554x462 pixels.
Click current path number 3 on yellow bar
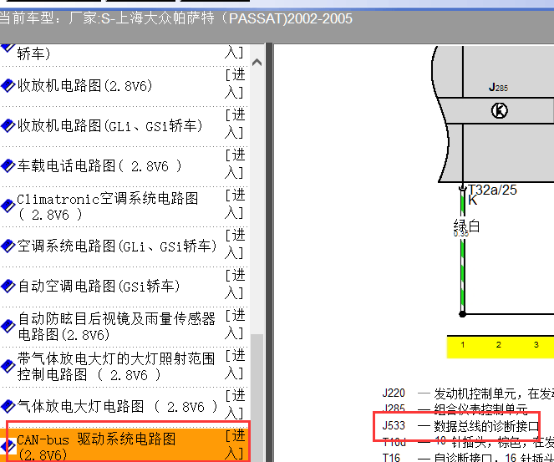pyautogui.click(x=536, y=345)
